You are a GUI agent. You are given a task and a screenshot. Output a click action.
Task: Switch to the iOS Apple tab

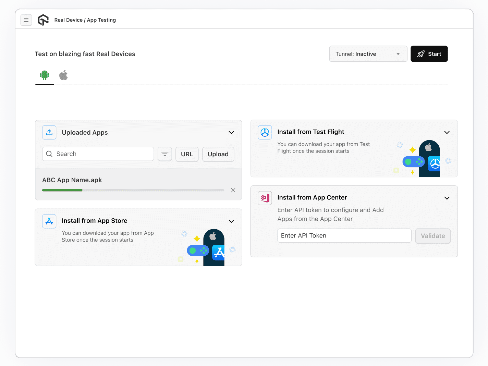click(x=63, y=75)
